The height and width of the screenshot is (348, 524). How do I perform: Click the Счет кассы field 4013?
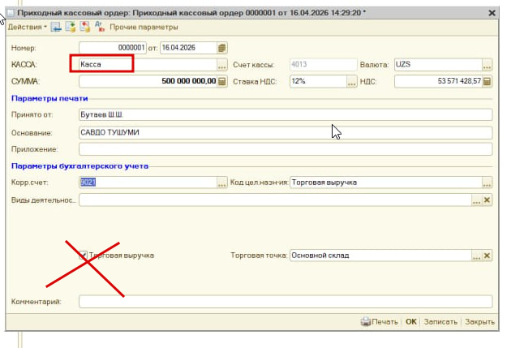[323, 65]
